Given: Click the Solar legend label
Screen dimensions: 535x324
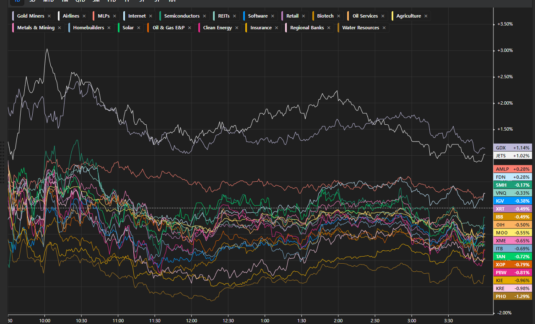Looking at the screenshot, I should (128, 28).
